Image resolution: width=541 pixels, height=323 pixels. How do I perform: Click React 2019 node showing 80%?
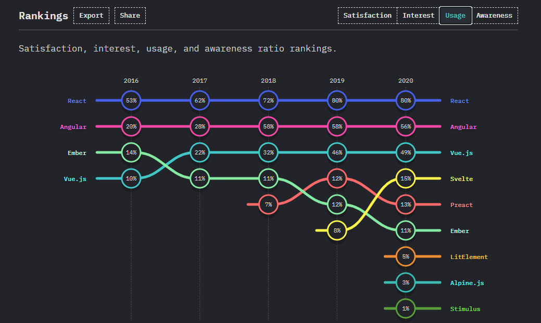(x=337, y=100)
